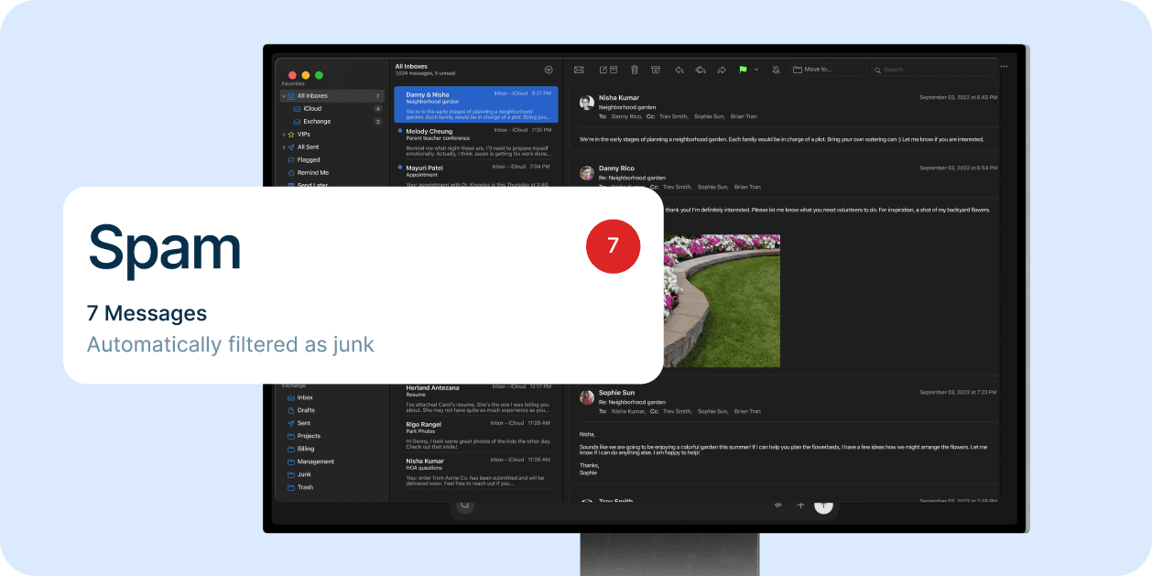
Task: Expand the All Sent mailbox group
Action: 284,147
